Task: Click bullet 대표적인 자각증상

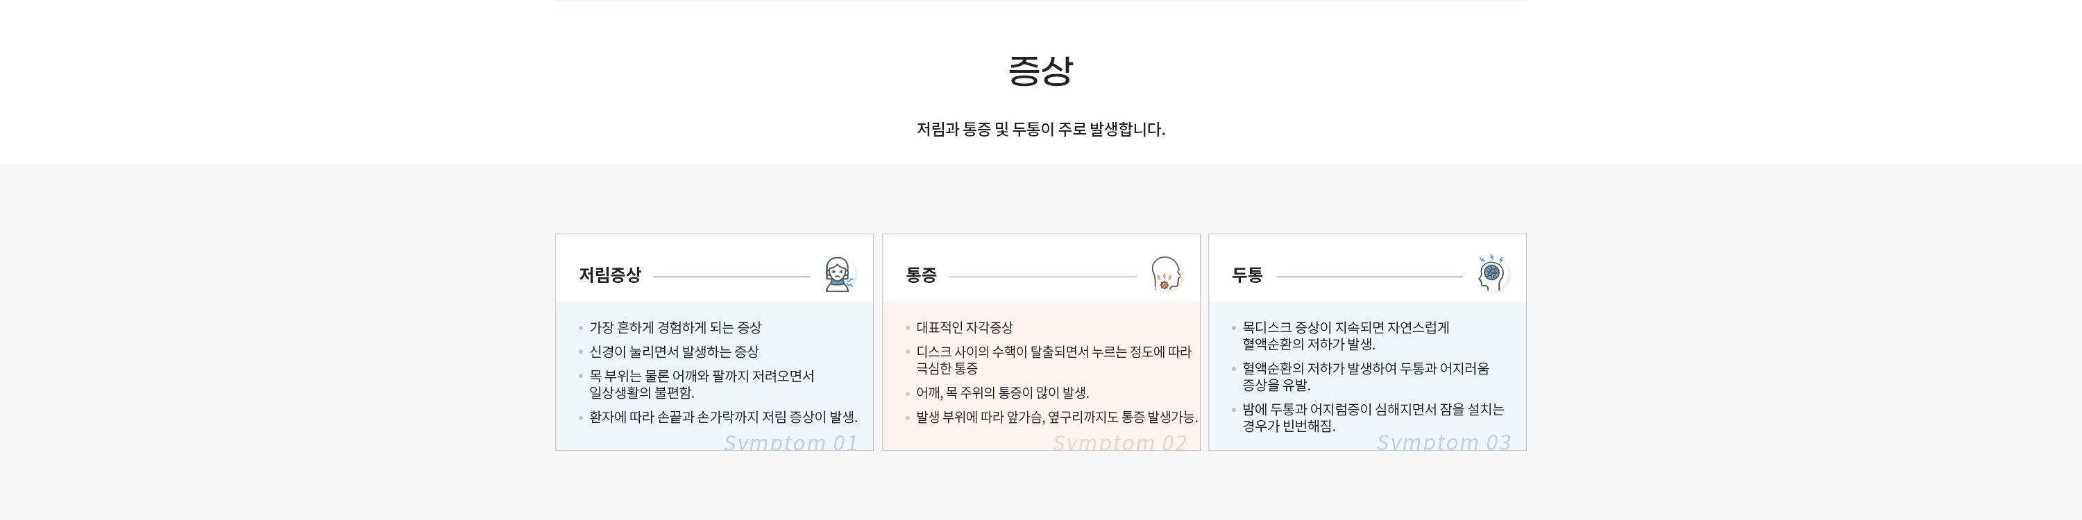Action: [x=964, y=328]
